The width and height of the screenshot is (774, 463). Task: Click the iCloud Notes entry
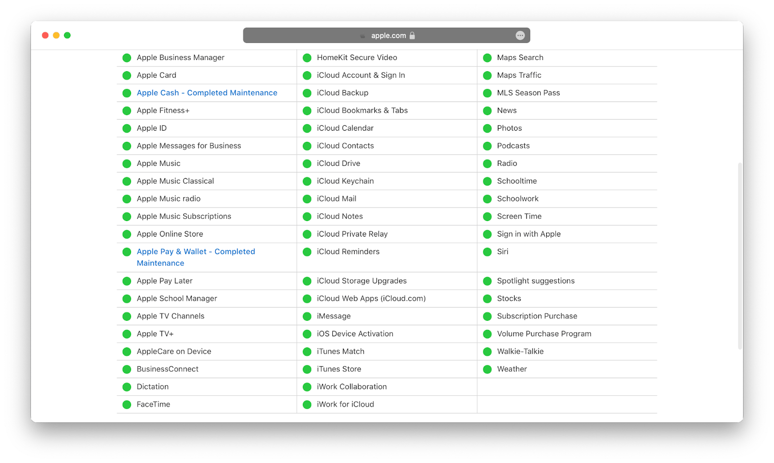pos(340,216)
